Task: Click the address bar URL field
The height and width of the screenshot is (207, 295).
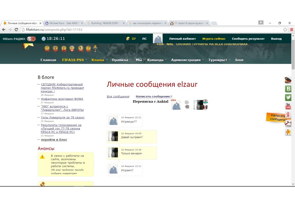Action: tap(147, 30)
